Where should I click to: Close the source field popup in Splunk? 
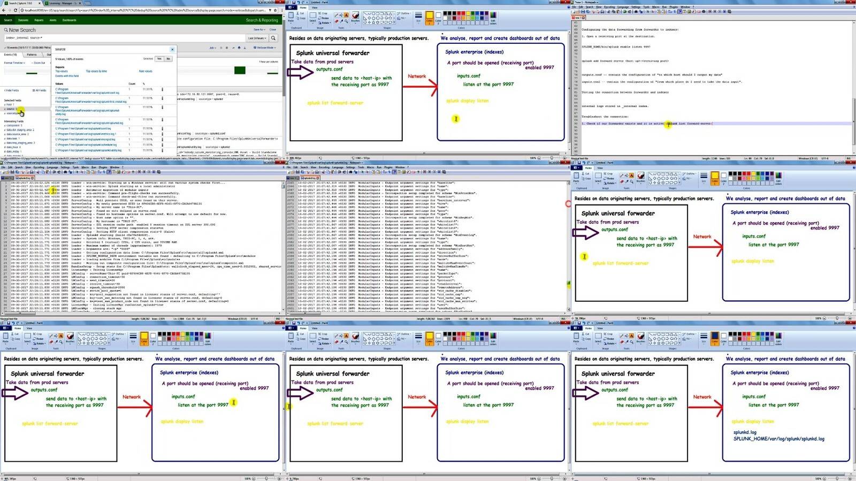172,49
